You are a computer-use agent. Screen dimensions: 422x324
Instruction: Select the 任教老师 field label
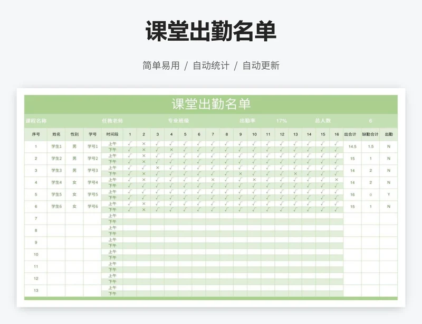click(112, 121)
